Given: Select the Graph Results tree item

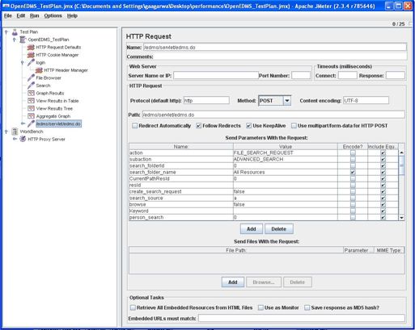Looking at the screenshot, I should pyautogui.click(x=50, y=94).
